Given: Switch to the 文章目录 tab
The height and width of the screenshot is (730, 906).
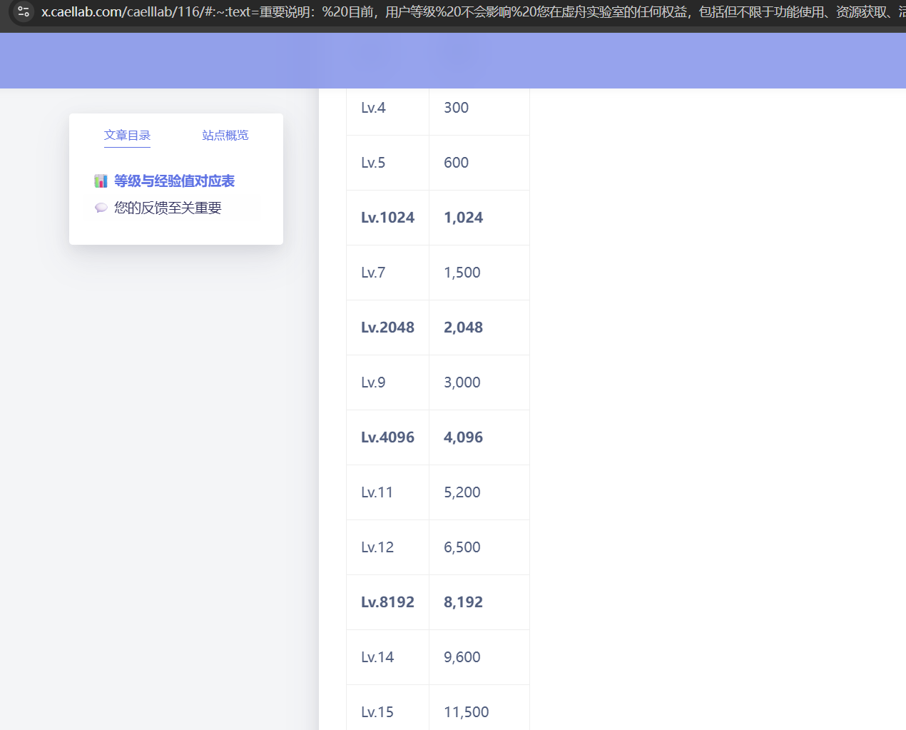Looking at the screenshot, I should tap(127, 136).
